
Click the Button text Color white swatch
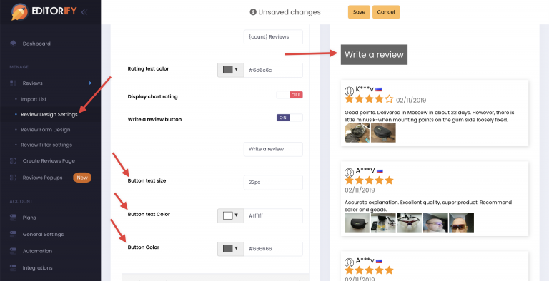point(227,215)
